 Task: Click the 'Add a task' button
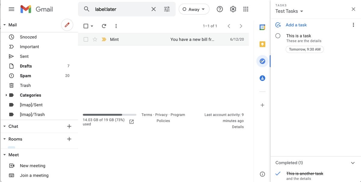pos(296,25)
